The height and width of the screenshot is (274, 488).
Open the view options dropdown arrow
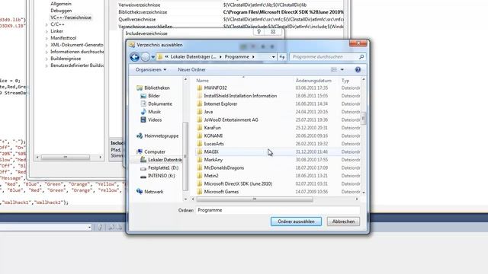point(342,69)
